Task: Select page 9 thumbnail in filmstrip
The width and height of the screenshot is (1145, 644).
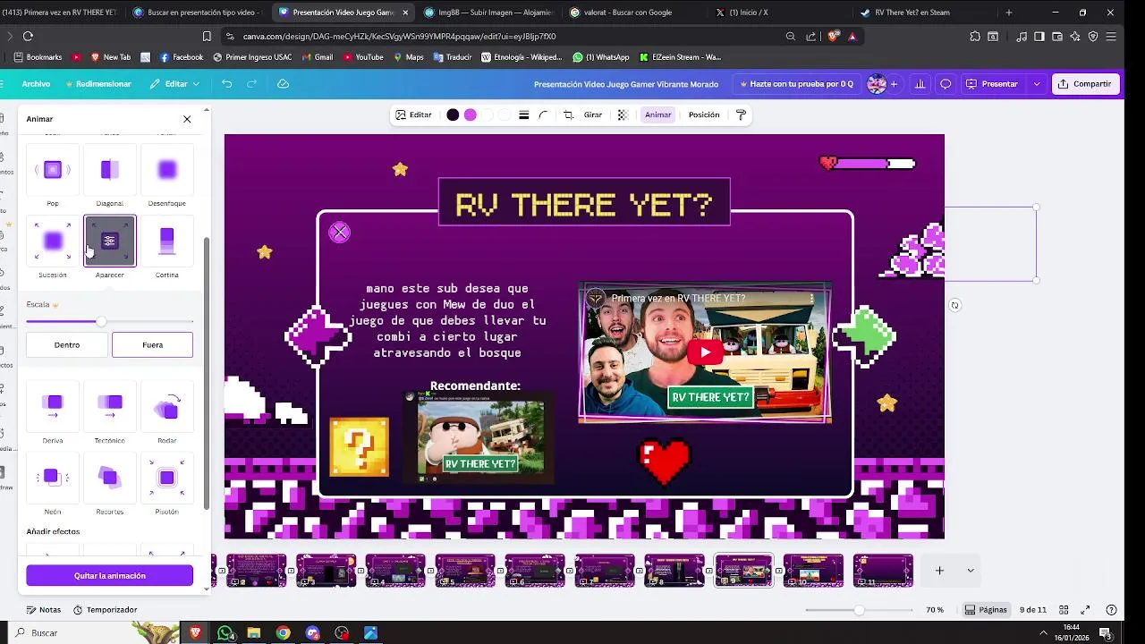Action: tap(743, 571)
